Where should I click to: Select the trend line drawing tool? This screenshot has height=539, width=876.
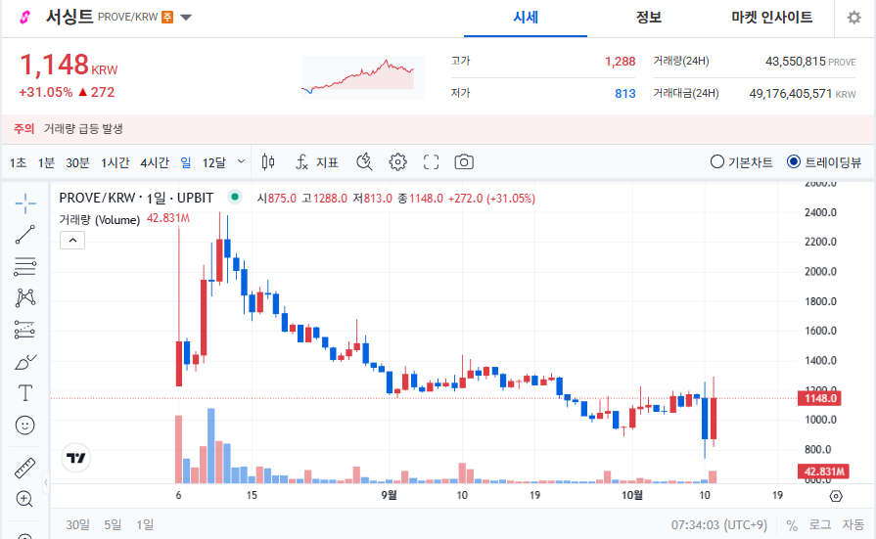click(25, 235)
